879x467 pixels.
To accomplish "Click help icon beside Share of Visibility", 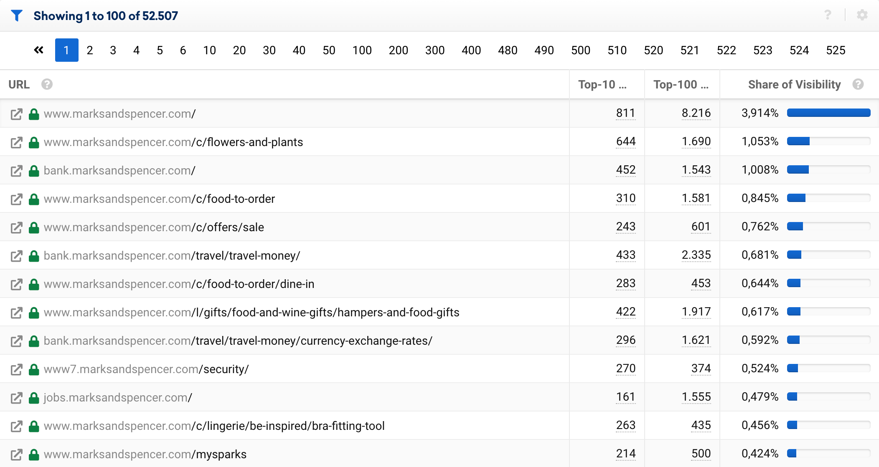I will coord(858,84).
